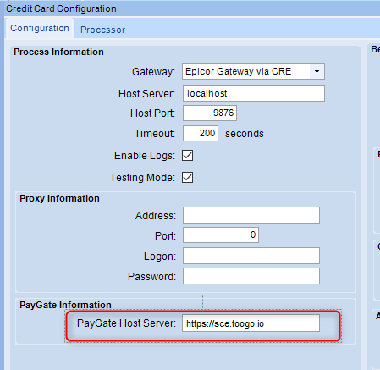Screen dimensions: 380x370
Task: Click the Enable Logs label text
Action: point(145,156)
